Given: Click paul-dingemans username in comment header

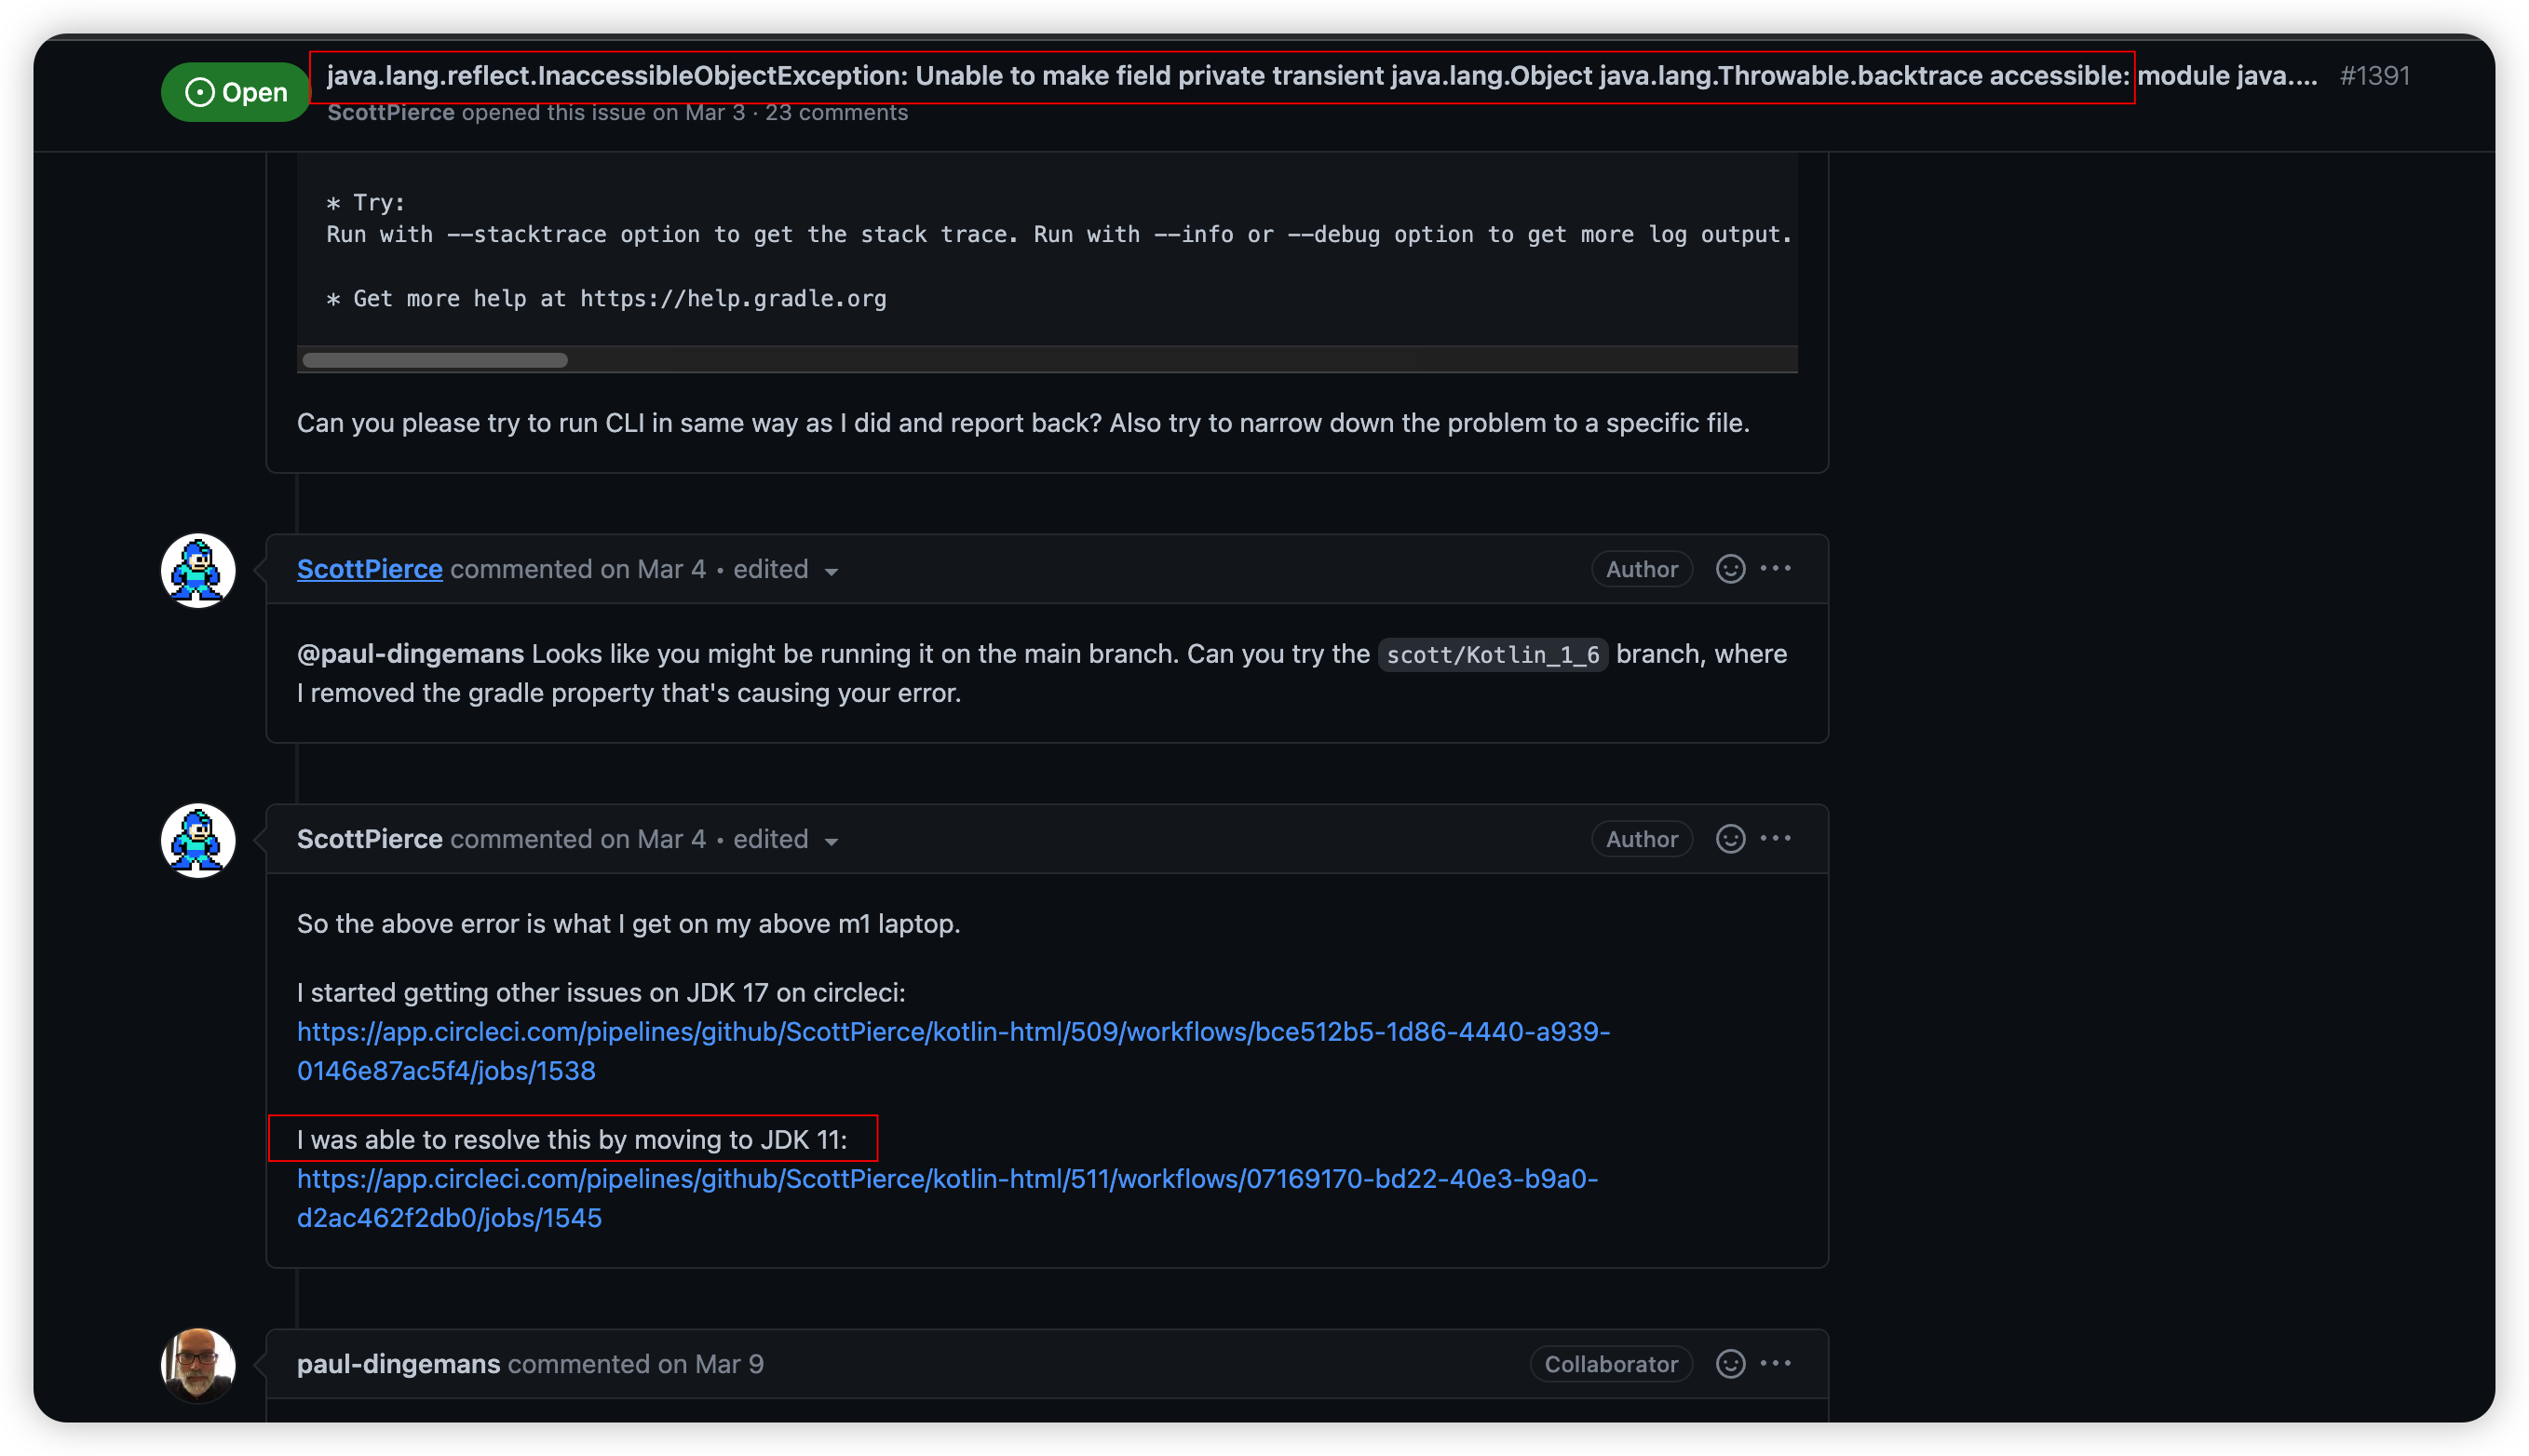Looking at the screenshot, I should coord(398,1364).
